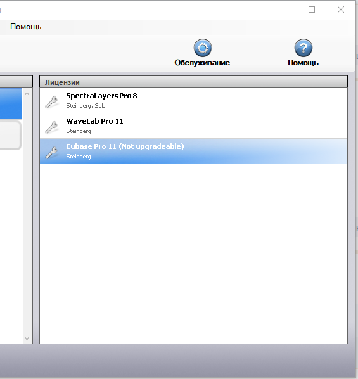358x379 pixels.
Task: Click key icon beside WaveLab Pro 11
Action: coord(51,127)
